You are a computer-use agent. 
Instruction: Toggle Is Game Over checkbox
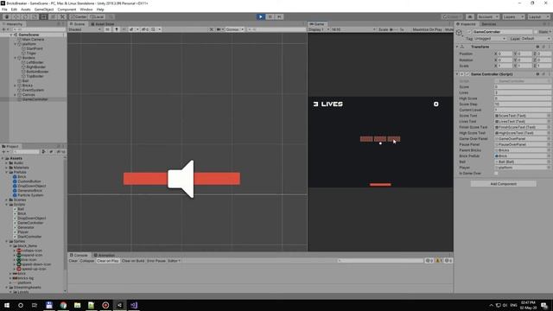(496, 173)
